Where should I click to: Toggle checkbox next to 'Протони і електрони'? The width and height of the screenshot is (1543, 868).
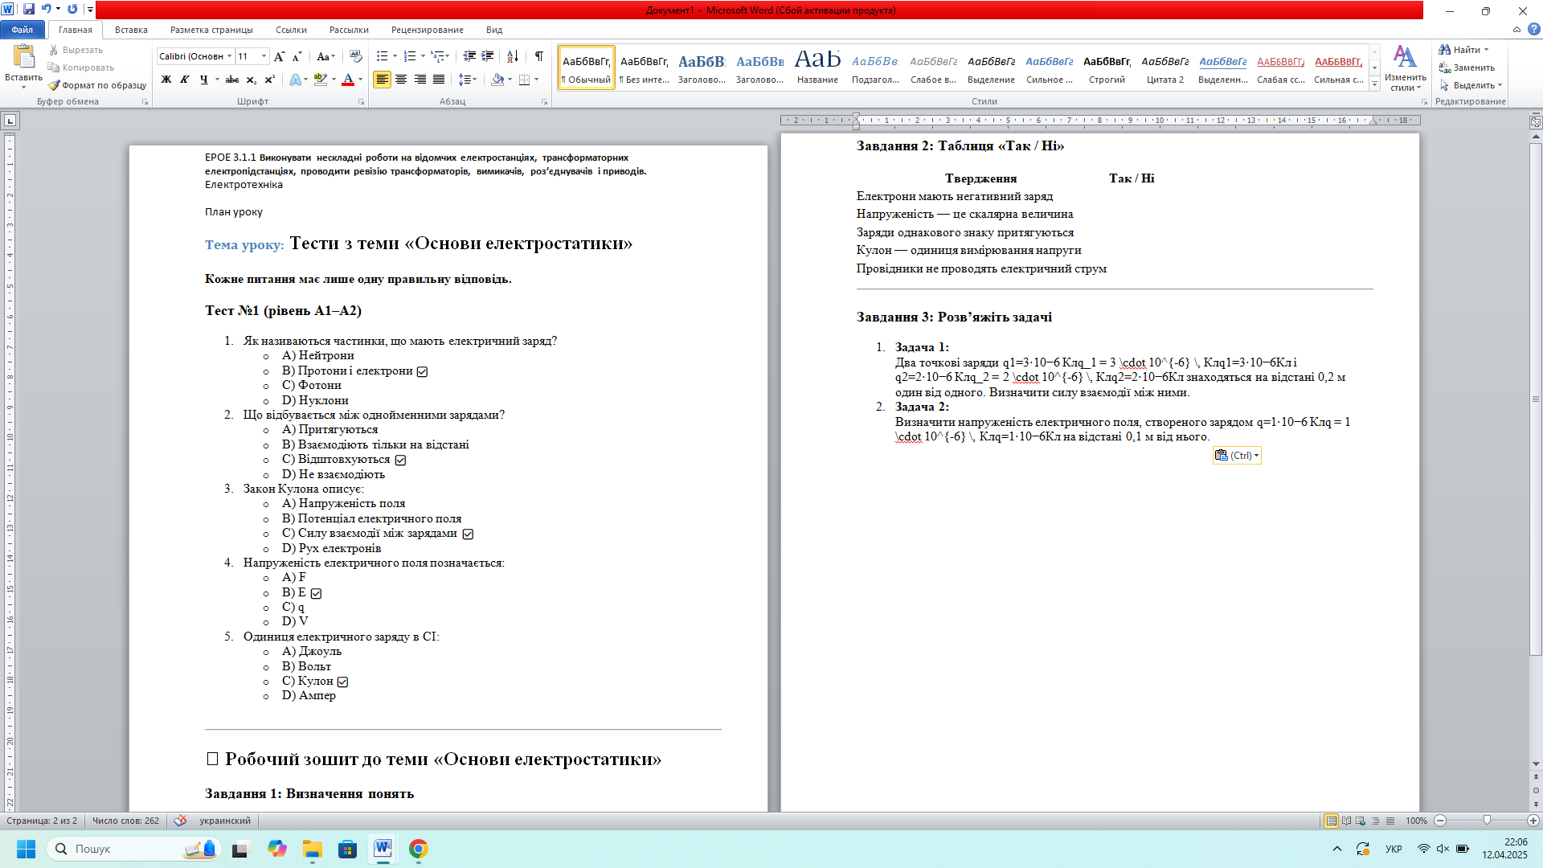pos(423,372)
